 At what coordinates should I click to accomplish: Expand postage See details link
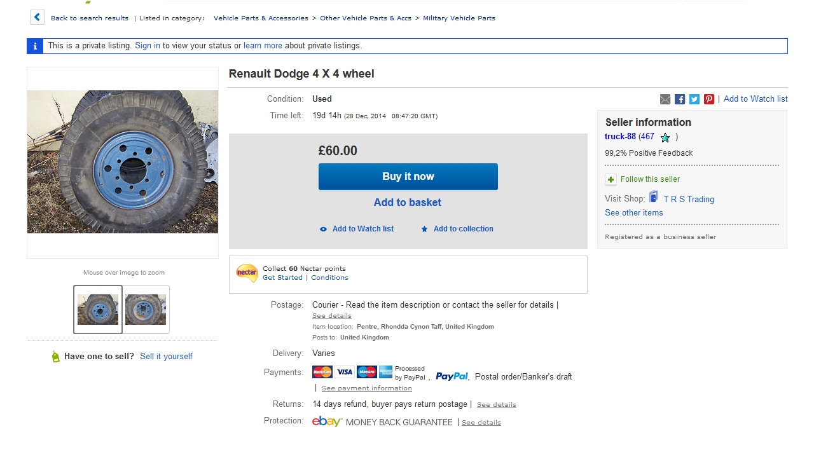(331, 316)
